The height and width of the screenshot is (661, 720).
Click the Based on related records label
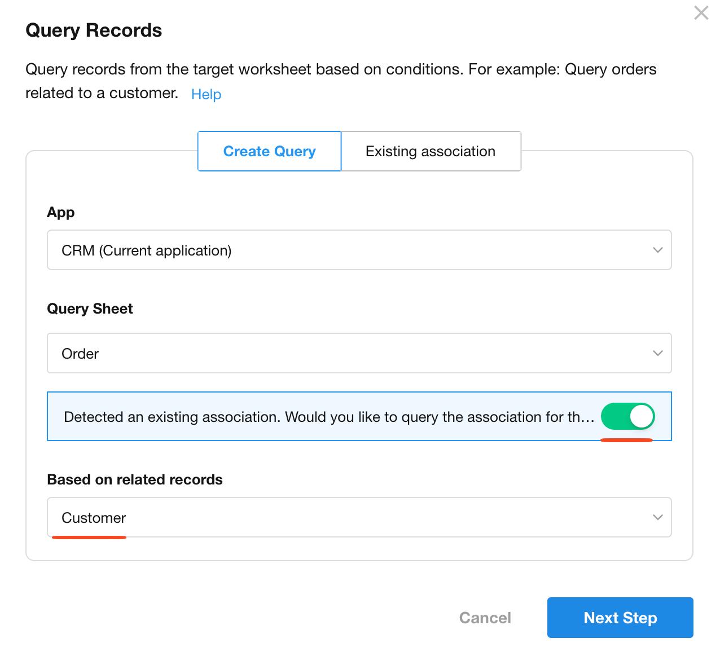coord(135,480)
